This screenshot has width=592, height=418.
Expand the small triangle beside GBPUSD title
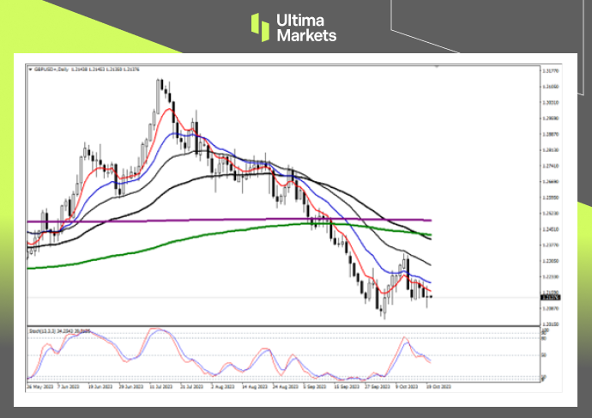31,68
